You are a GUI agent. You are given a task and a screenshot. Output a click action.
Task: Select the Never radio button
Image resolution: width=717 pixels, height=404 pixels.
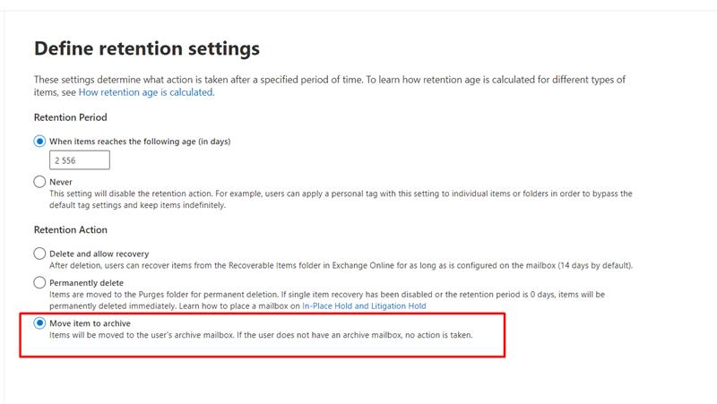[39, 182]
